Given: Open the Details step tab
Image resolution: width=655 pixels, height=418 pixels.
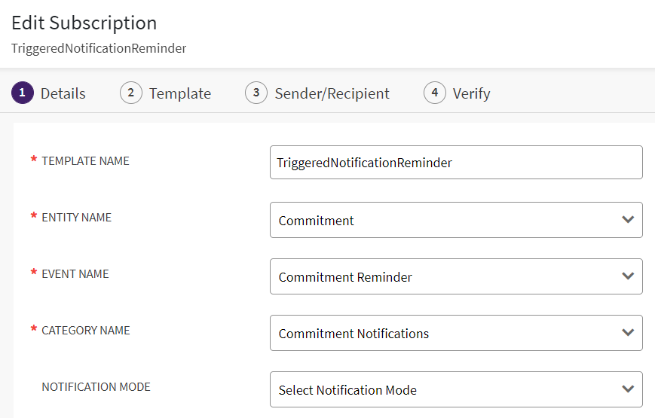Looking at the screenshot, I should click(63, 93).
